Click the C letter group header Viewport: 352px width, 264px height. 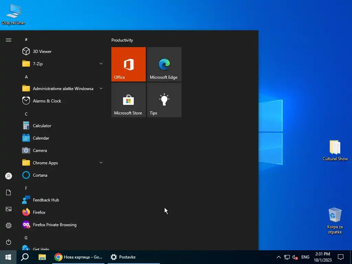pos(26,114)
